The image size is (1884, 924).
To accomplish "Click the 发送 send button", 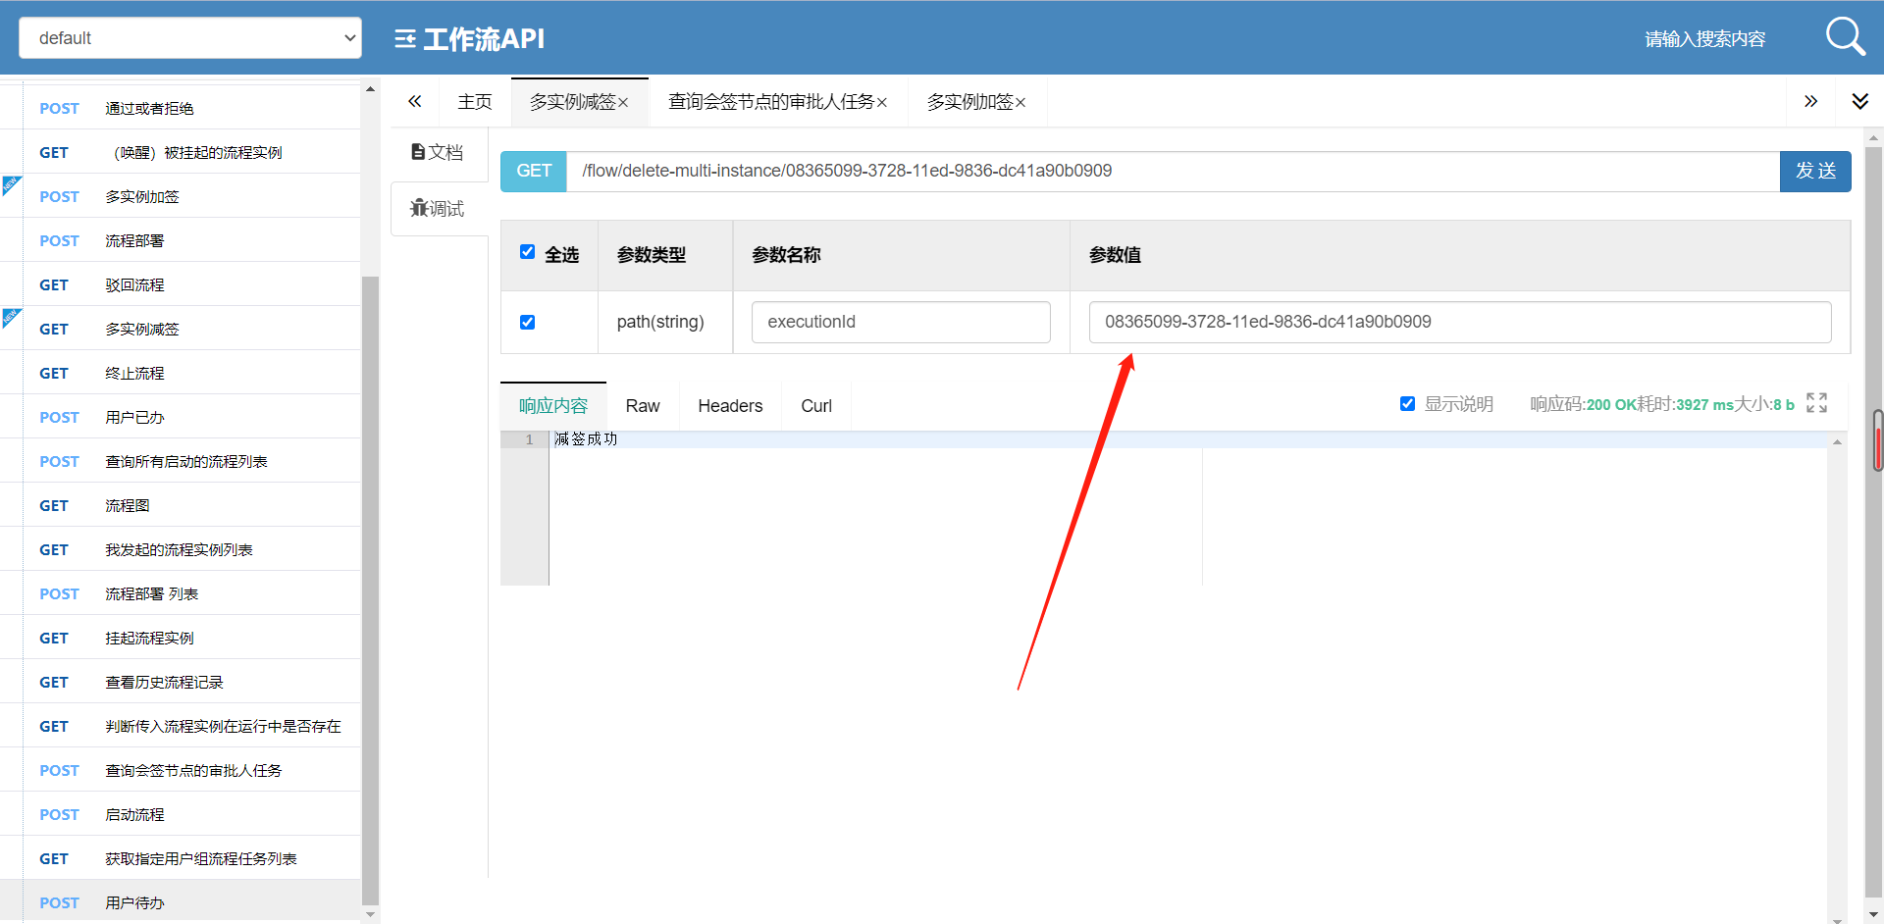I will click(x=1815, y=171).
